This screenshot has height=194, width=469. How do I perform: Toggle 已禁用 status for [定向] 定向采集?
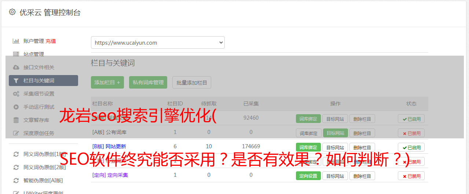(x=411, y=176)
